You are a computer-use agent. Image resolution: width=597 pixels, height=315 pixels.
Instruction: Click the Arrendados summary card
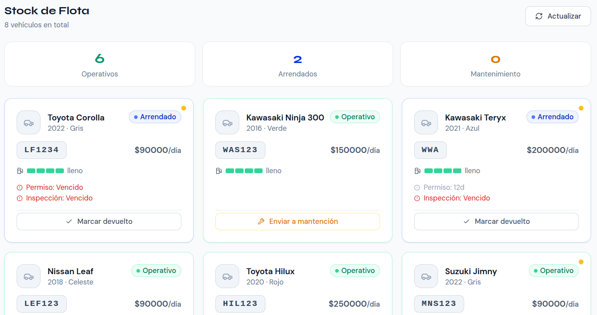(x=298, y=64)
